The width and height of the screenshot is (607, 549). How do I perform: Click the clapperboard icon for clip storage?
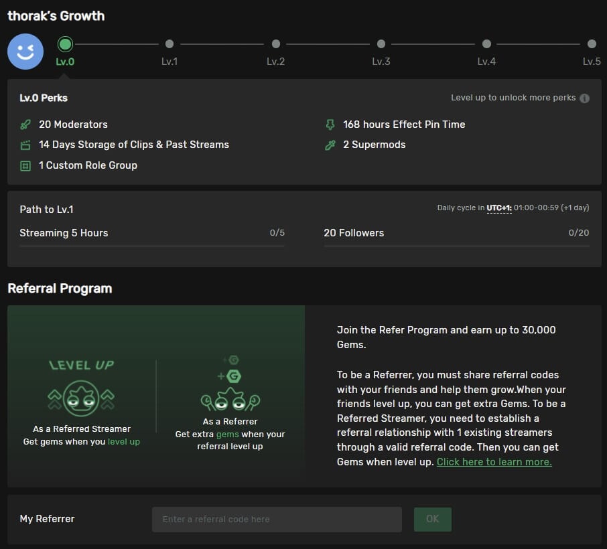tap(25, 145)
